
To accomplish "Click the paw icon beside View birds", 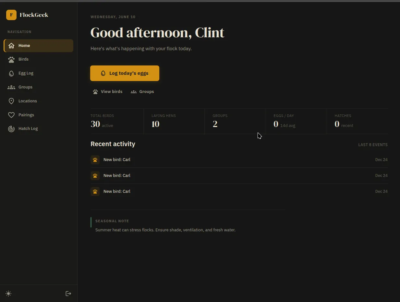I will [x=95, y=92].
